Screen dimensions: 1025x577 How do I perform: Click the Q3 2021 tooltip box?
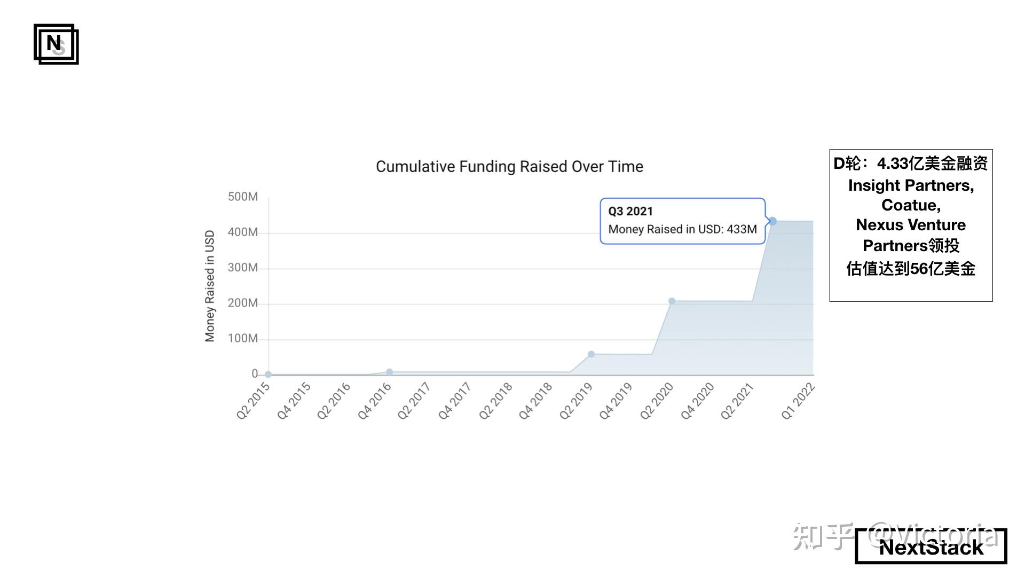coord(682,221)
